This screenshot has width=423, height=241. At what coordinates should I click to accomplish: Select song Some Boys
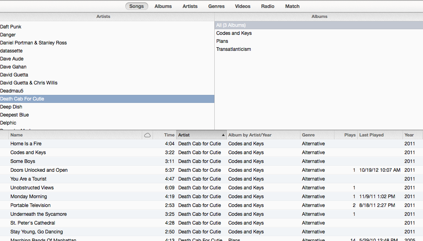click(211, 161)
